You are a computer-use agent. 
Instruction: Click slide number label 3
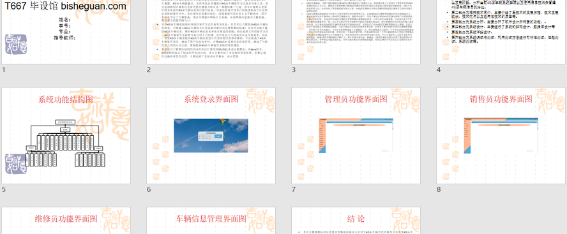point(294,70)
